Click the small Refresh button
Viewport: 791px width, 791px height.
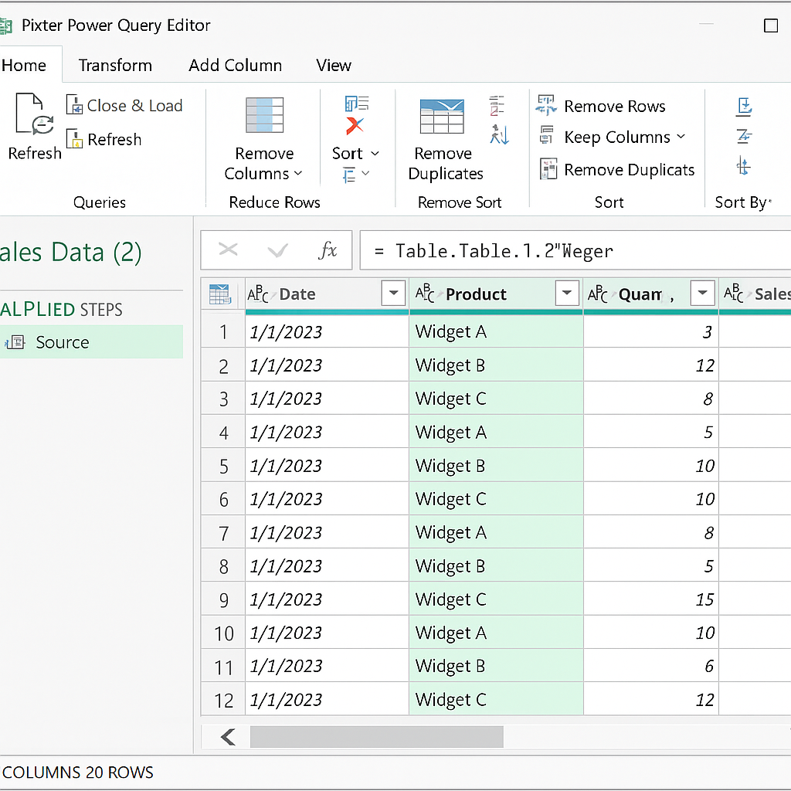coord(104,139)
